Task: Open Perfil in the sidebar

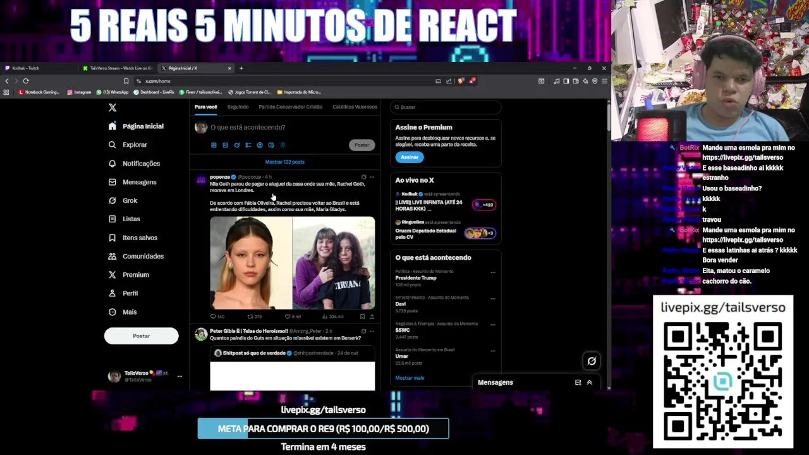Action: [x=123, y=293]
